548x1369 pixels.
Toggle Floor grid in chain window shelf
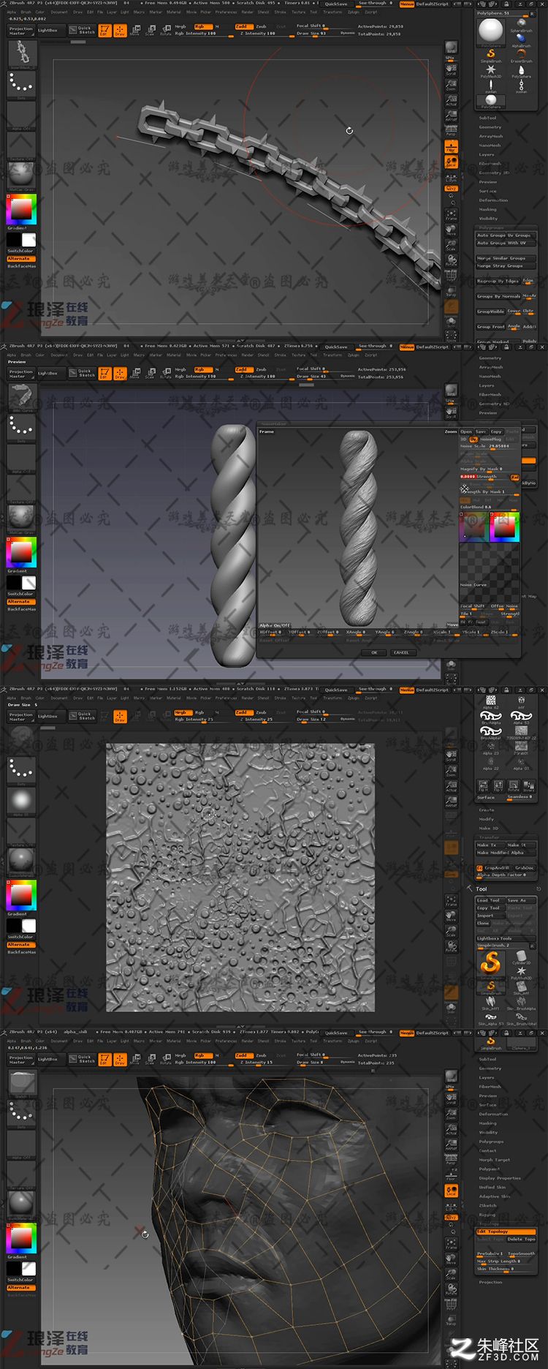click(x=451, y=148)
